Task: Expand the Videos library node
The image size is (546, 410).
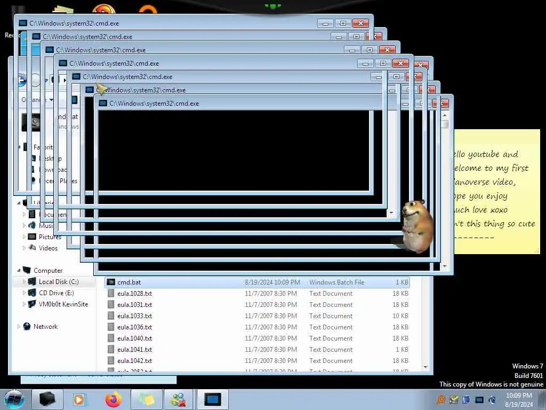Action: coord(24,248)
